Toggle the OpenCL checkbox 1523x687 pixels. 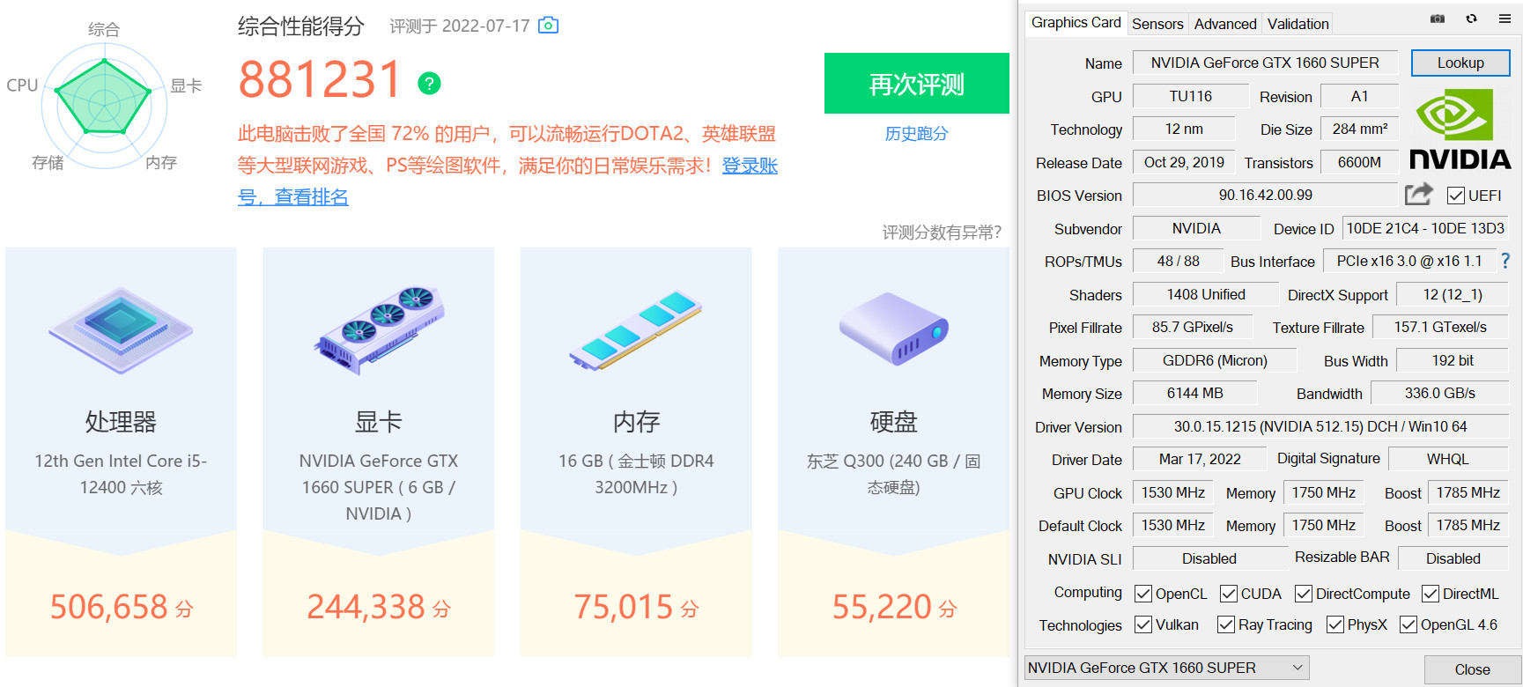[x=1143, y=594]
